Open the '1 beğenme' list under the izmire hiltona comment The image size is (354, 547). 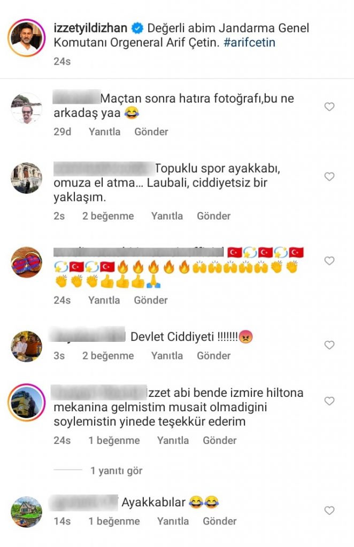click(114, 440)
